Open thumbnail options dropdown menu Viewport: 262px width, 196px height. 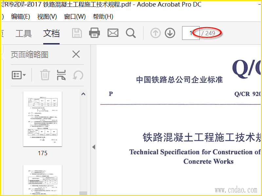tap(19, 75)
